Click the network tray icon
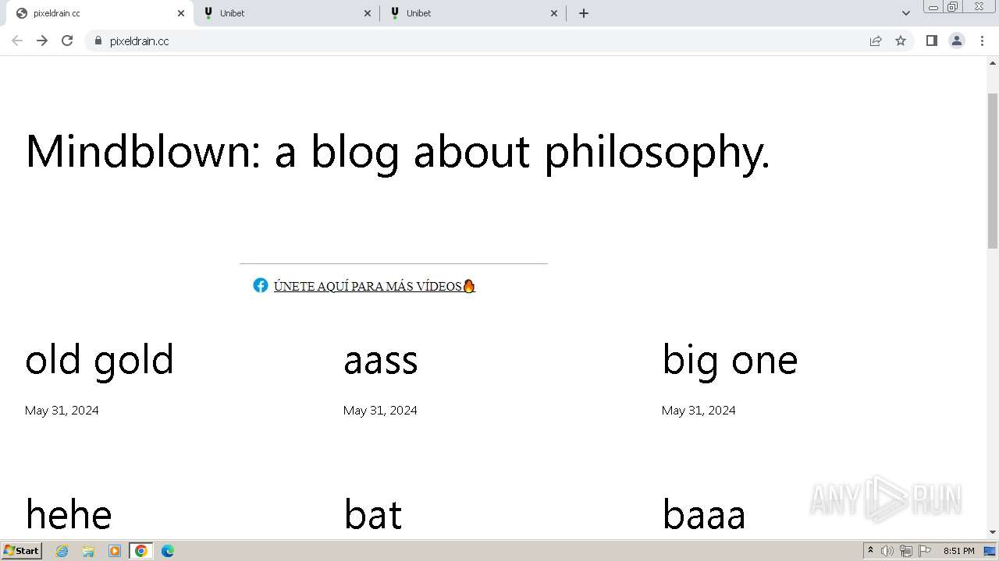The width and height of the screenshot is (999, 561). tap(906, 551)
